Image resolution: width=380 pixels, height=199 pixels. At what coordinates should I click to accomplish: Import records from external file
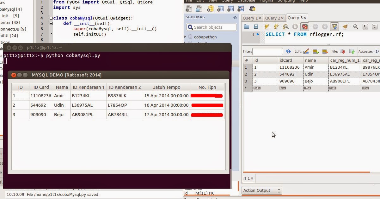click(352, 51)
